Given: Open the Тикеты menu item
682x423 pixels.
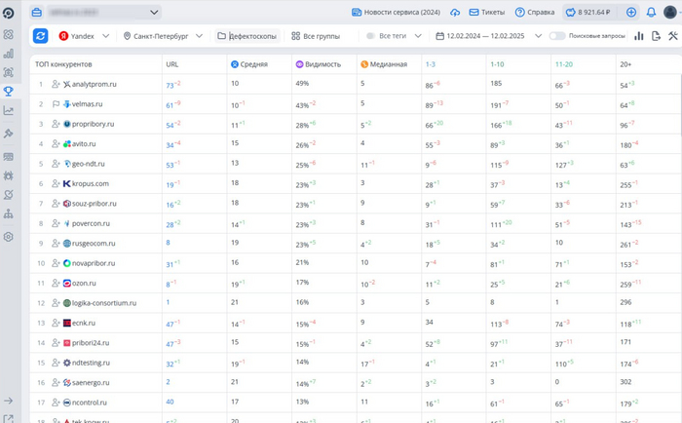Looking at the screenshot, I should [486, 13].
